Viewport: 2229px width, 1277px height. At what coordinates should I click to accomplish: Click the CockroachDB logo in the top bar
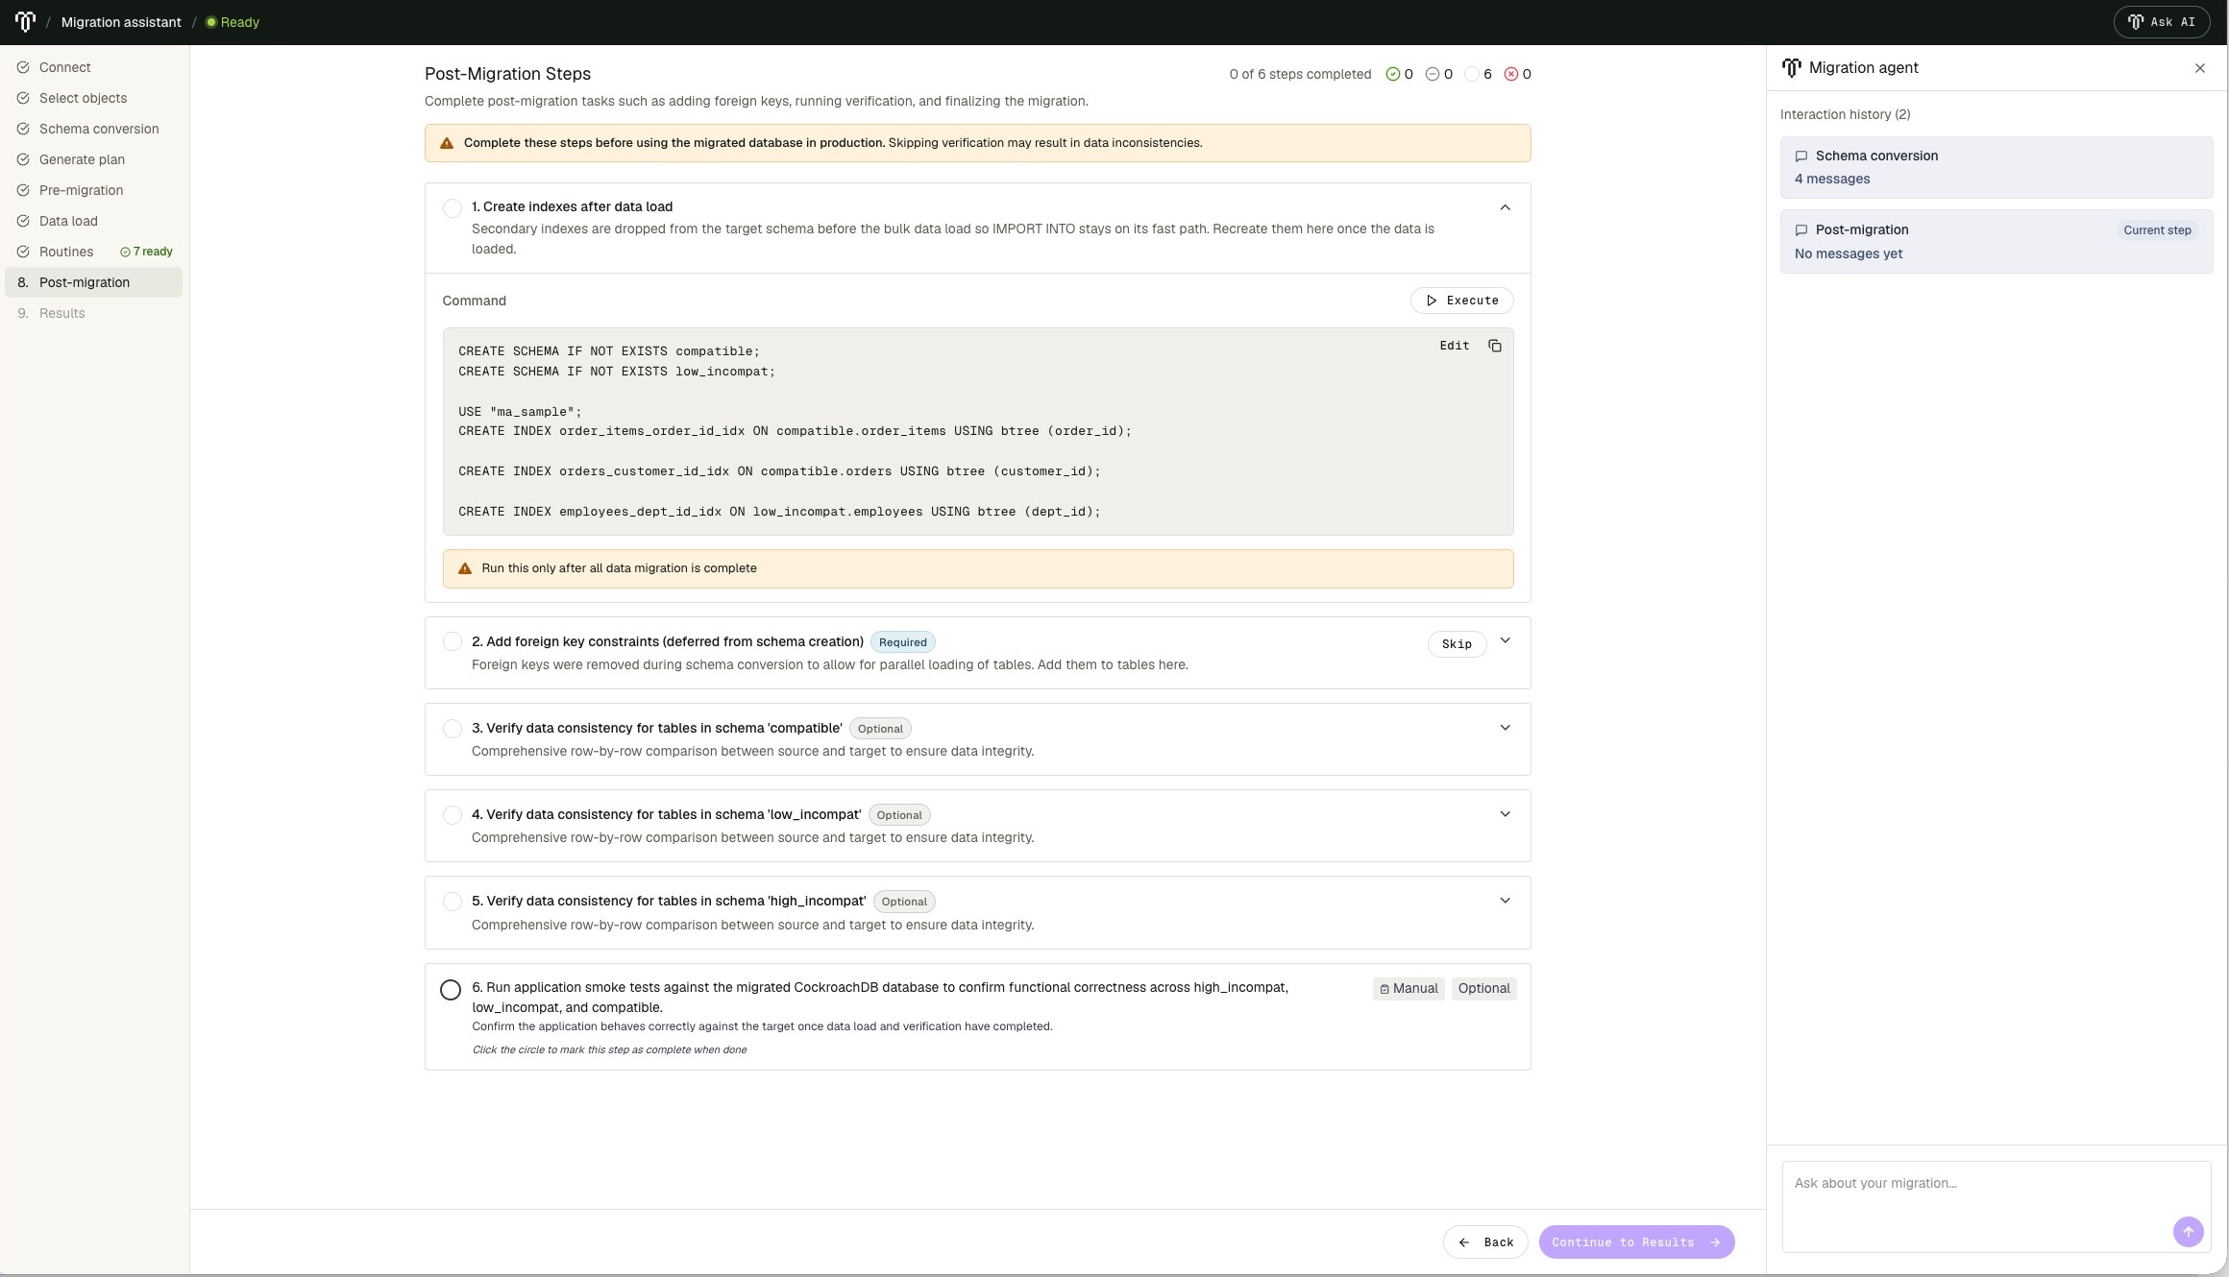pos(25,21)
